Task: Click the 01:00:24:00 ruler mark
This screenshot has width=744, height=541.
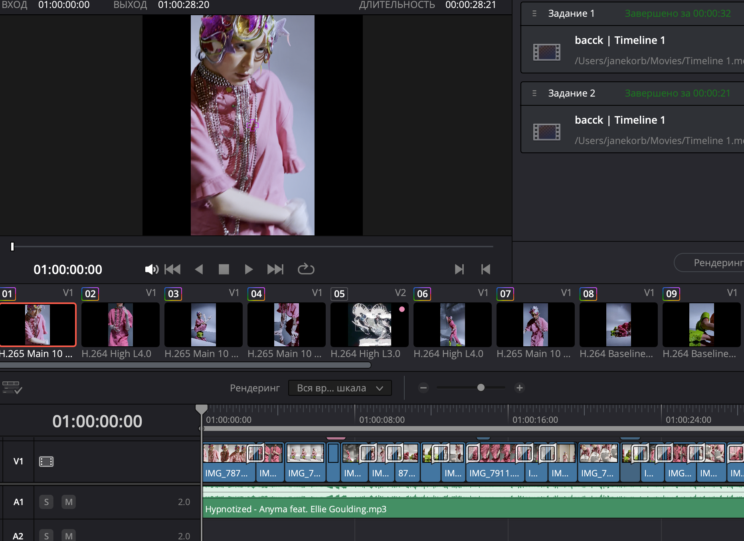Action: click(689, 420)
